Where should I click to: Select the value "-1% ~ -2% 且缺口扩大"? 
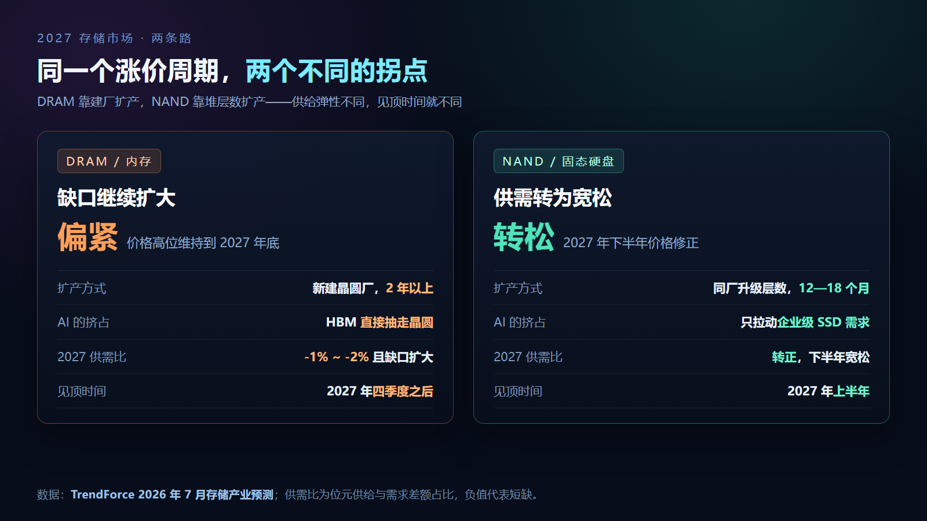point(368,357)
